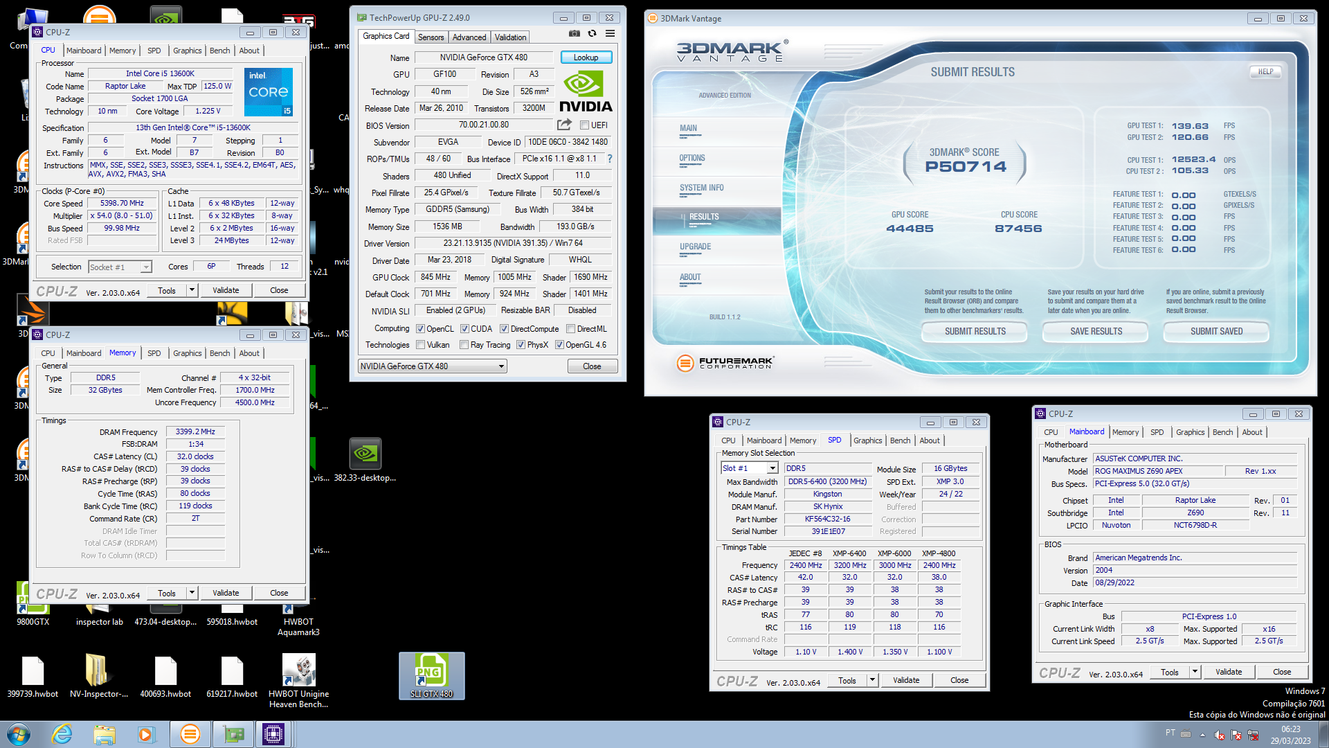Expand Tools dropdown arrow in Mainboard CPU-Z window

click(1195, 672)
